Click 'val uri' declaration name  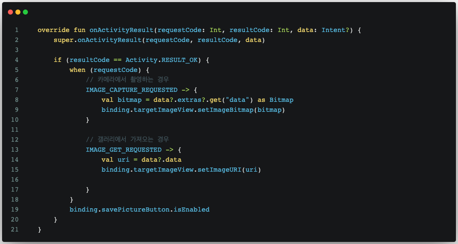(x=124, y=160)
